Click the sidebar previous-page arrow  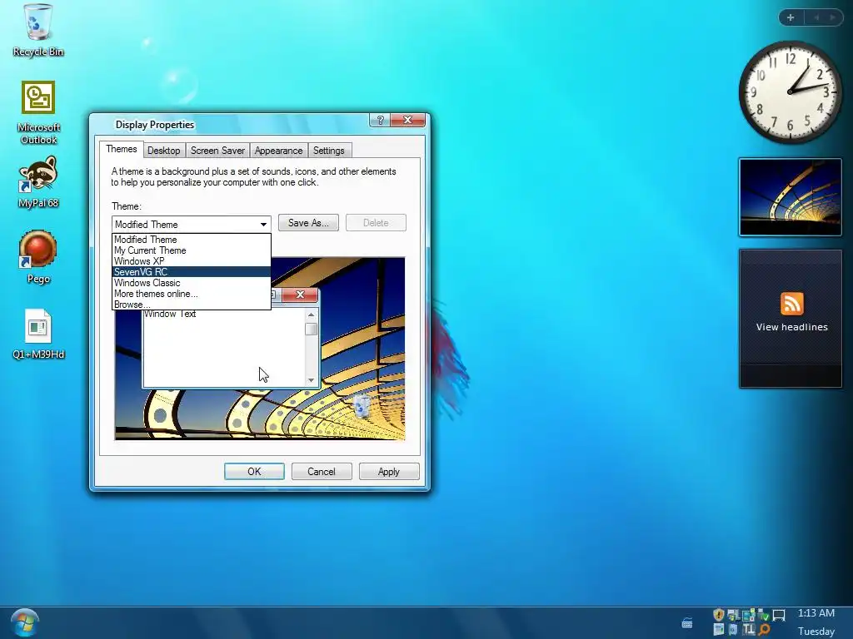[x=816, y=17]
